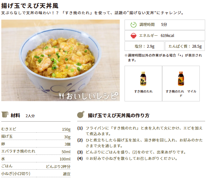Click the 揚げ玉でえび天丼風の作り方 heading
Image resolution: width=208 pixels, height=187 pixels.
pyautogui.click(x=119, y=115)
